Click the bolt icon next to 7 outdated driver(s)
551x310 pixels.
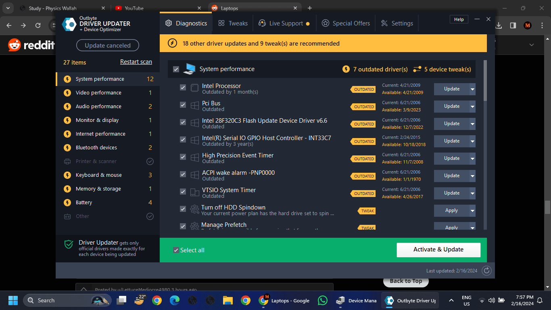point(346,69)
